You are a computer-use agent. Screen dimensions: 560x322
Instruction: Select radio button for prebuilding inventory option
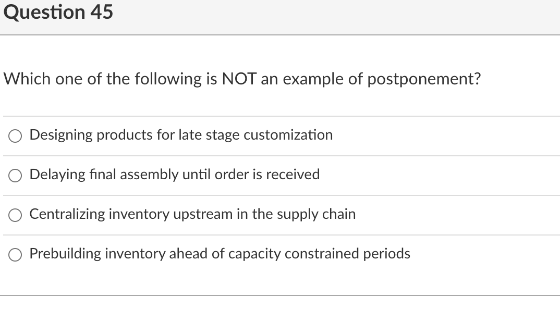click(x=15, y=254)
